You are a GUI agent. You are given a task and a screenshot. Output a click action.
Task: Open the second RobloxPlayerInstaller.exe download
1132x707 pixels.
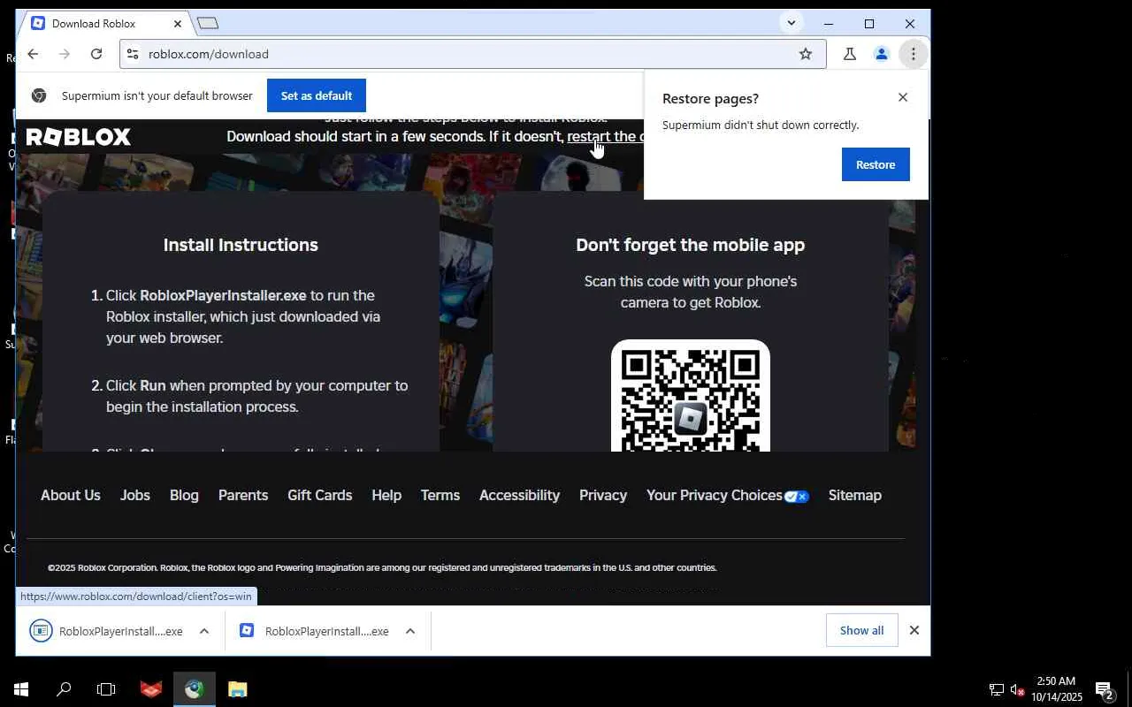(x=315, y=631)
